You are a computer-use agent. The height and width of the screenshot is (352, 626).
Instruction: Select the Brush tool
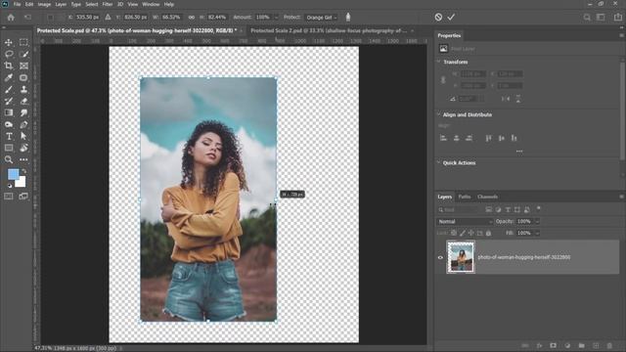click(x=9, y=89)
